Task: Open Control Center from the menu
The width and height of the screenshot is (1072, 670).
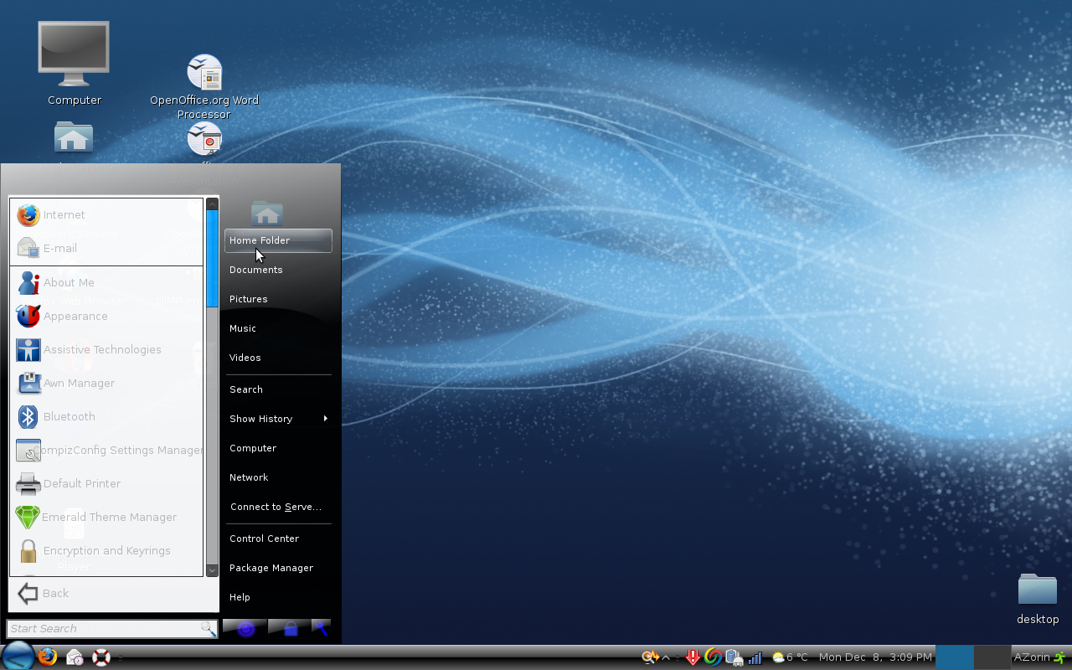Action: [x=265, y=538]
